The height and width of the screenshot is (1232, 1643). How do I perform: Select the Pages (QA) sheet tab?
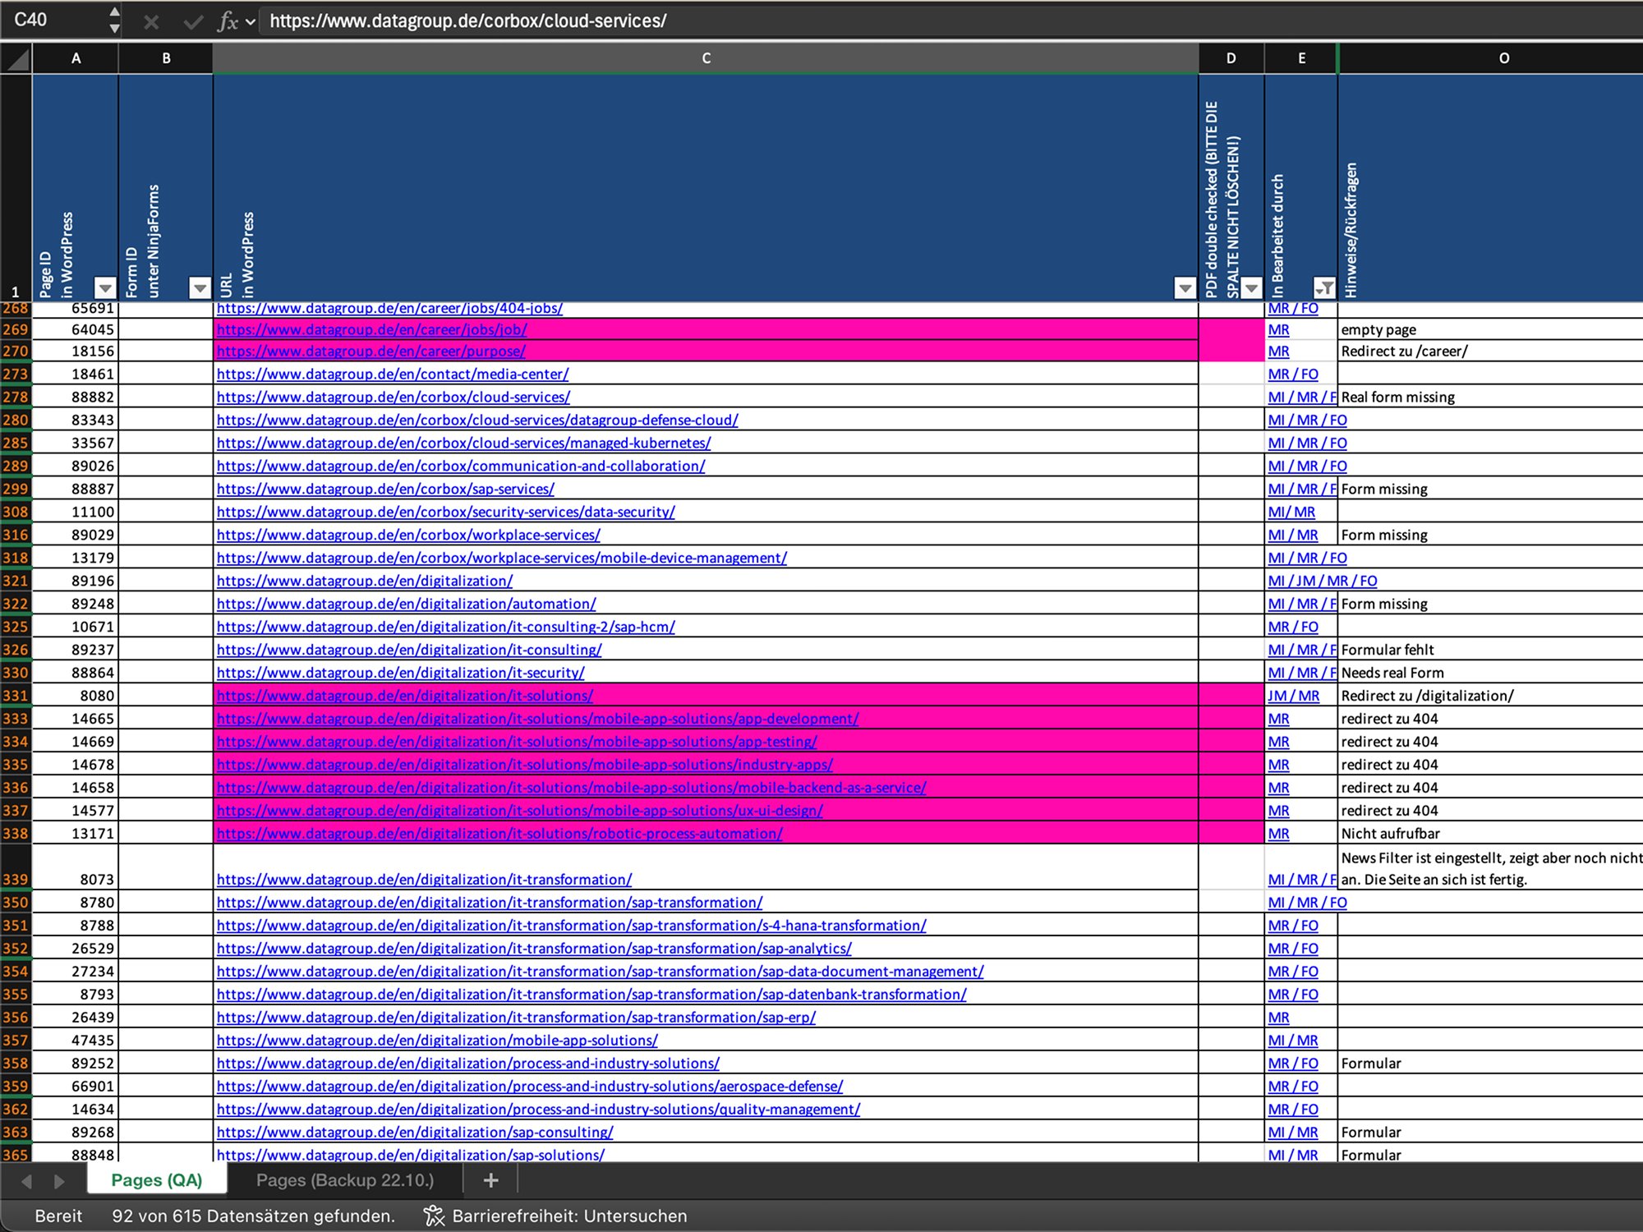tap(156, 1180)
